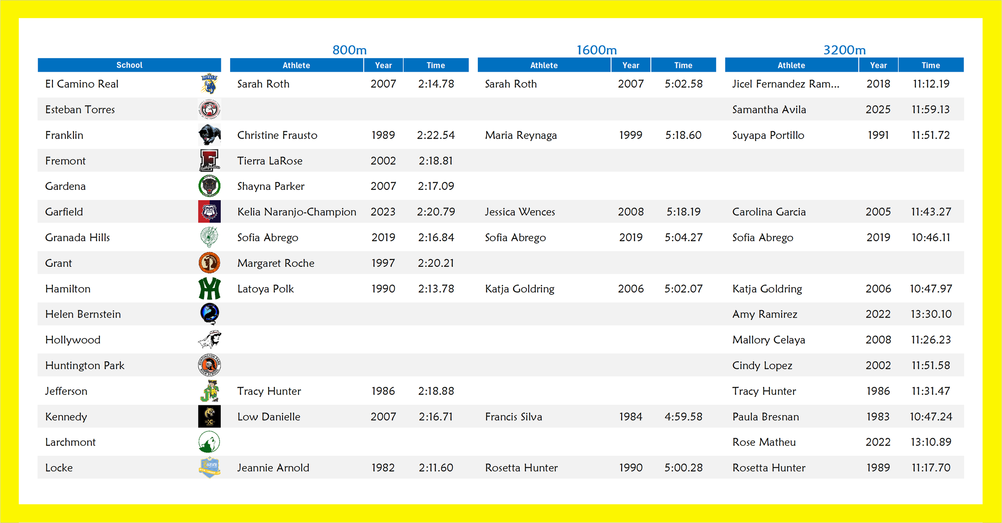The width and height of the screenshot is (1002, 523).
Task: Click the 800m Time column header
Action: pyautogui.click(x=436, y=65)
